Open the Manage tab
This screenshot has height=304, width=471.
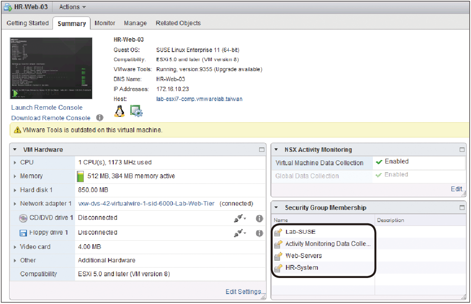click(135, 23)
